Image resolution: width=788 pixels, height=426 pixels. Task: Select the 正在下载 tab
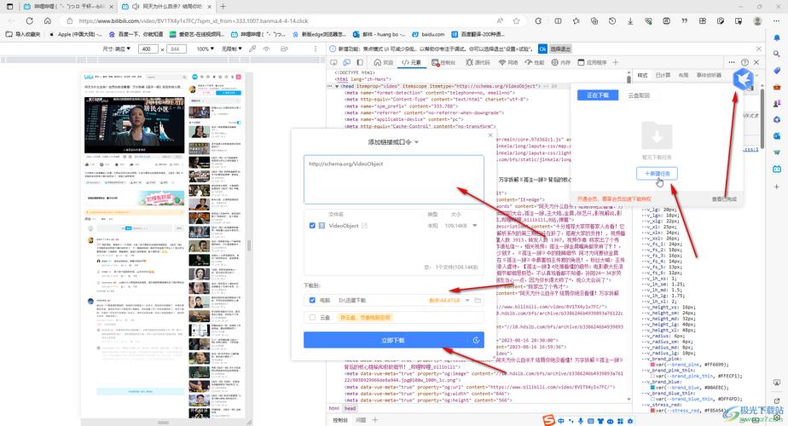(x=598, y=95)
